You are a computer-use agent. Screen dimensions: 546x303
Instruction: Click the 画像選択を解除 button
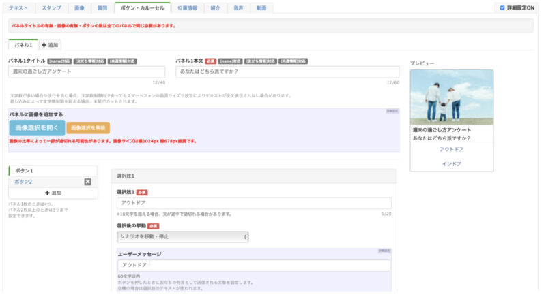pyautogui.click(x=88, y=128)
